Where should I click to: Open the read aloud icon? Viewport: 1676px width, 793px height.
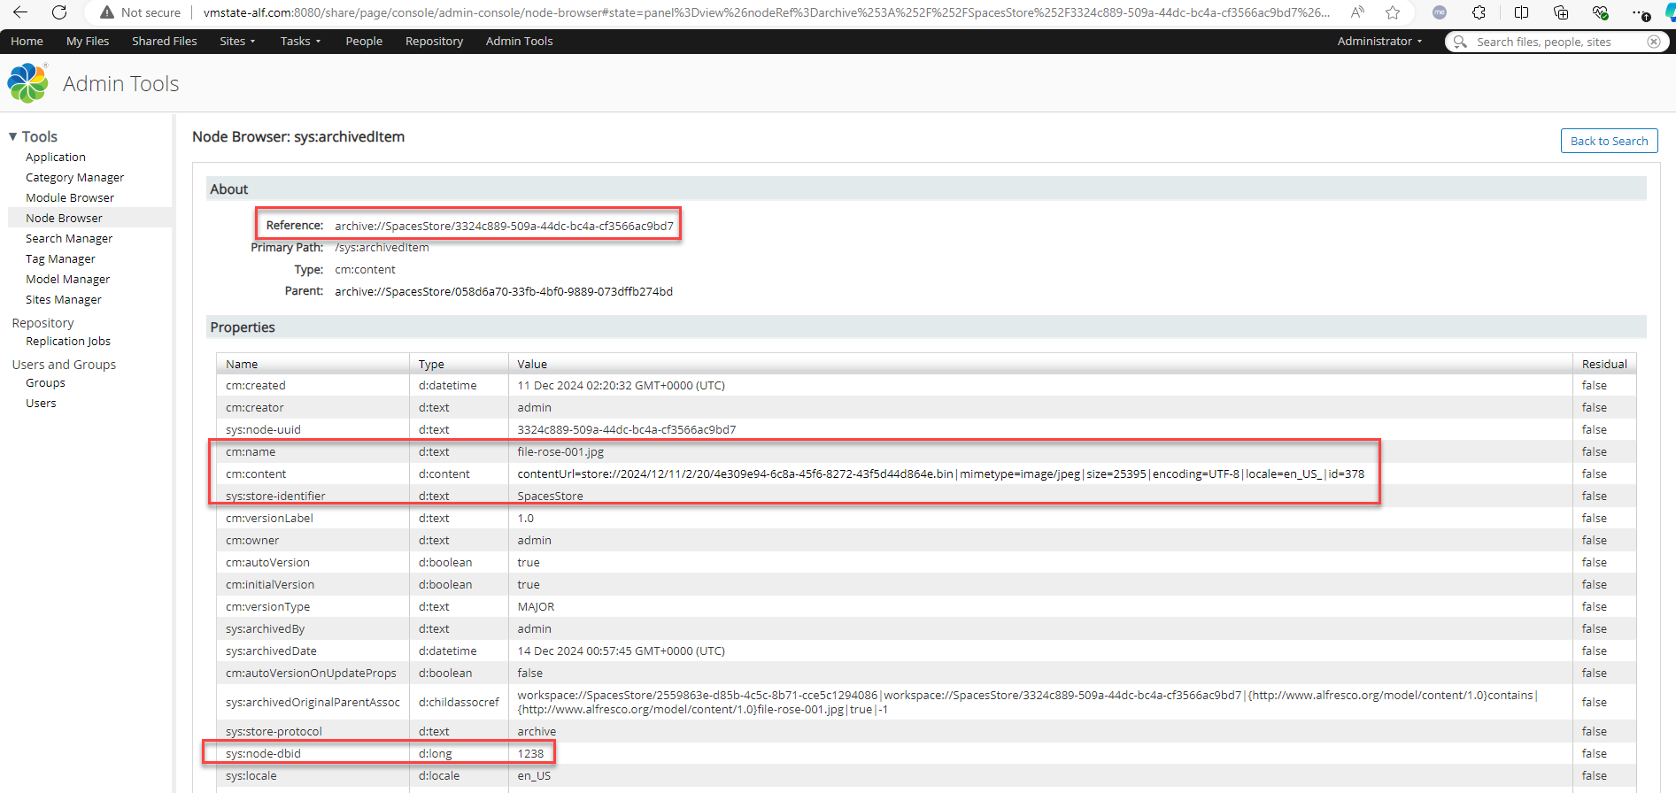pos(1357,12)
